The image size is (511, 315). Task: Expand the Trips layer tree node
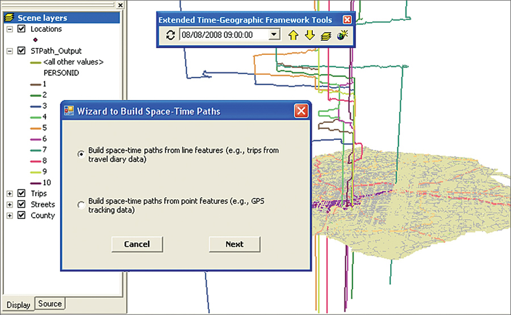point(10,194)
